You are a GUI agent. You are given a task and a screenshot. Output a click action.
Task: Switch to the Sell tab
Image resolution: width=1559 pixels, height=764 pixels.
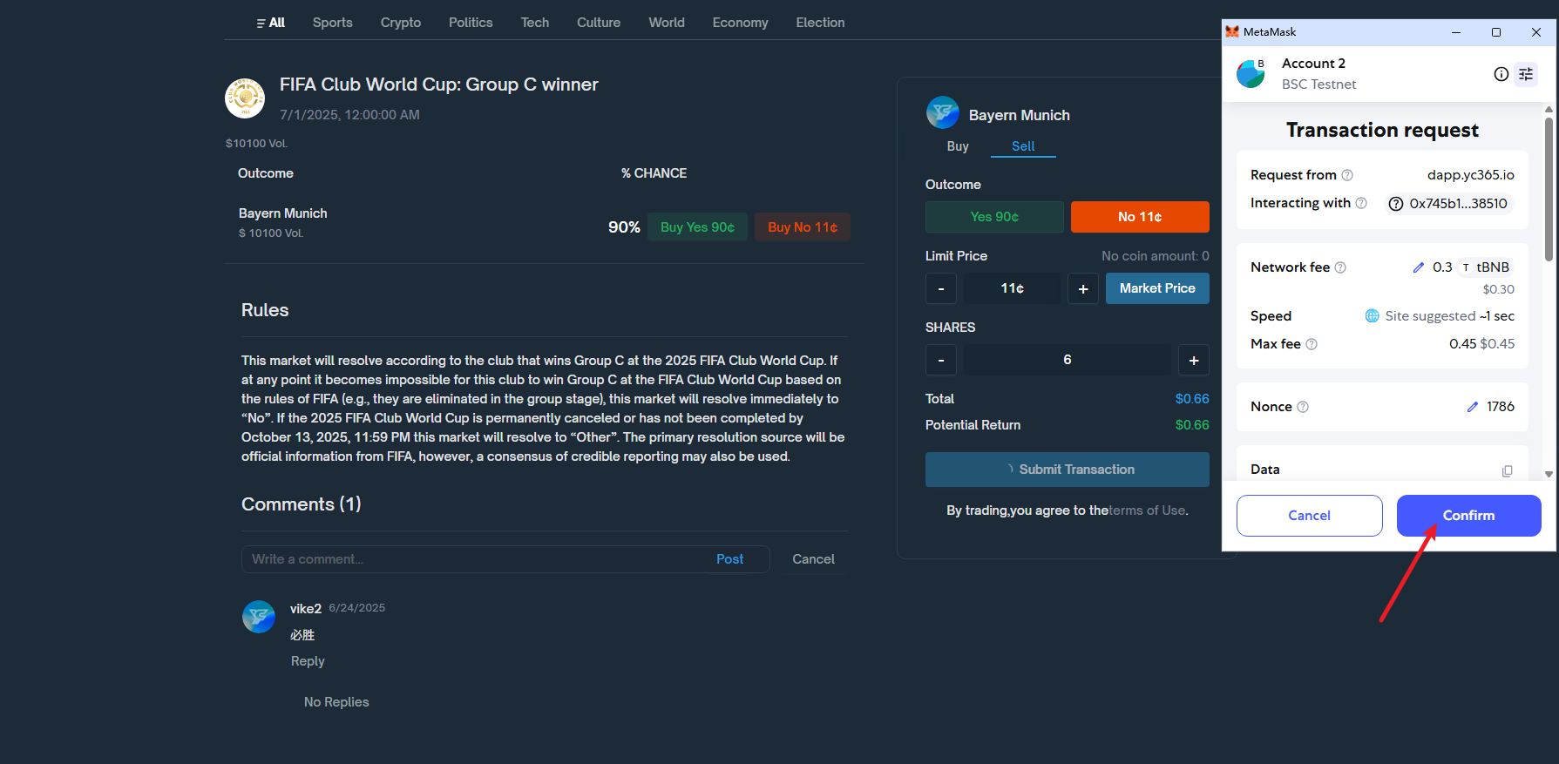point(1023,146)
